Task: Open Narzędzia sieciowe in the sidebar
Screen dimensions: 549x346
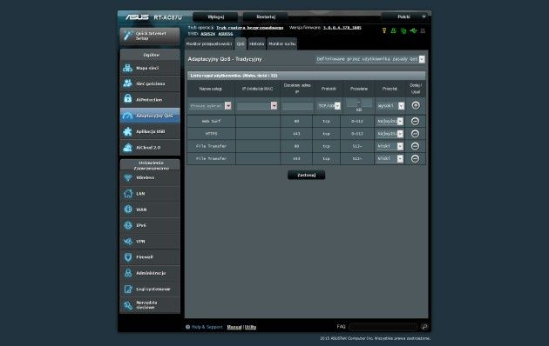Action: pos(150,305)
